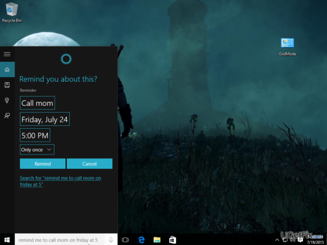This screenshot has width=327, height=245.
Task: Open the Action Center notification icon
Action: [300, 240]
